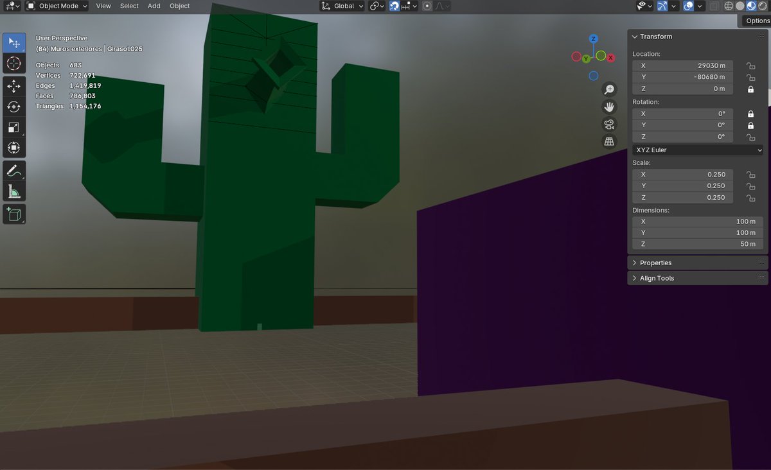
Task: Select the Scale tool
Action: tap(14, 127)
